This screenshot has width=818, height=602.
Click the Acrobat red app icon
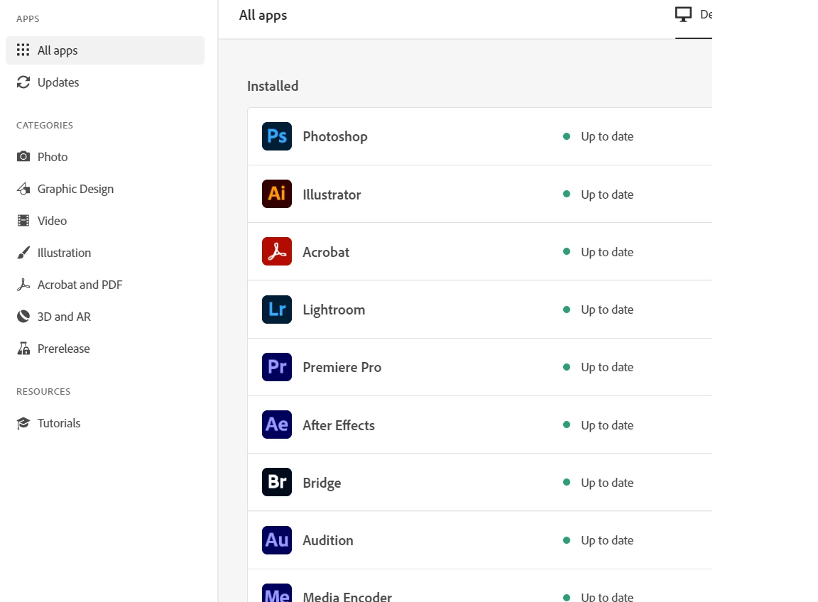276,251
